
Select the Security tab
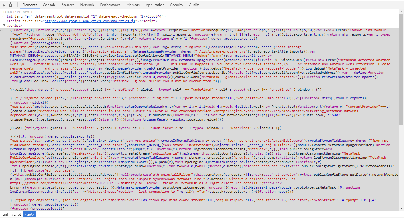click(x=177, y=5)
